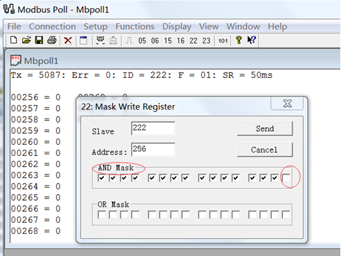Open the View menu
Viewport: 341px width, 256px height.
click(x=209, y=26)
